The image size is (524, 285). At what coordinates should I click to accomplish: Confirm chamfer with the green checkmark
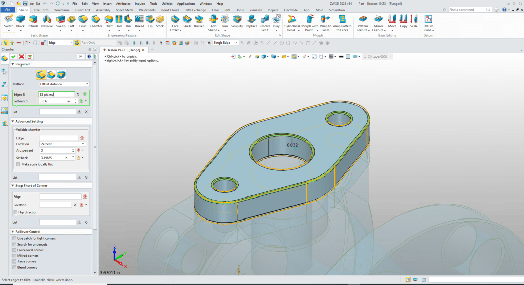pyautogui.click(x=13, y=56)
